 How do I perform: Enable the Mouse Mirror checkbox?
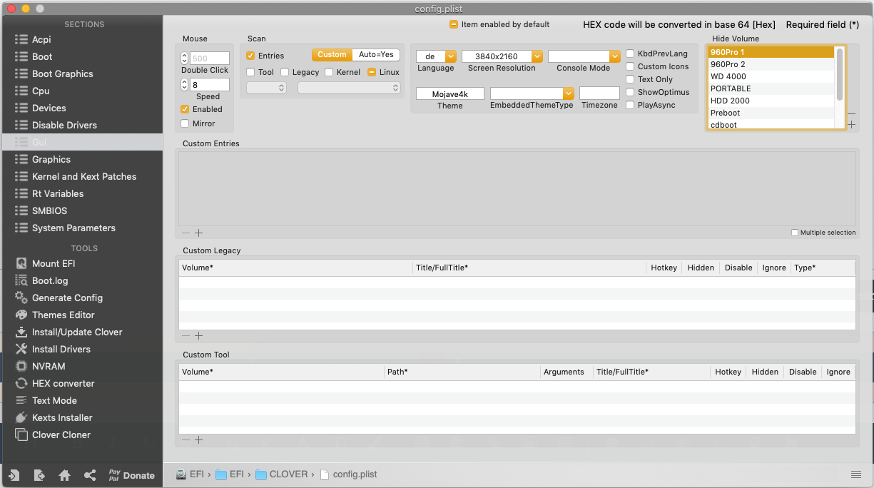click(186, 123)
